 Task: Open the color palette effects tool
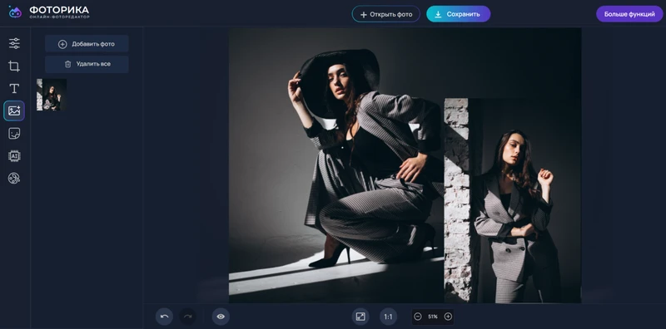click(x=14, y=179)
